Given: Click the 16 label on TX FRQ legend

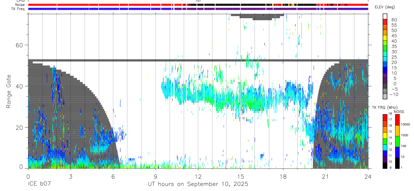Looking at the screenshot, I should (x=390, y=126).
